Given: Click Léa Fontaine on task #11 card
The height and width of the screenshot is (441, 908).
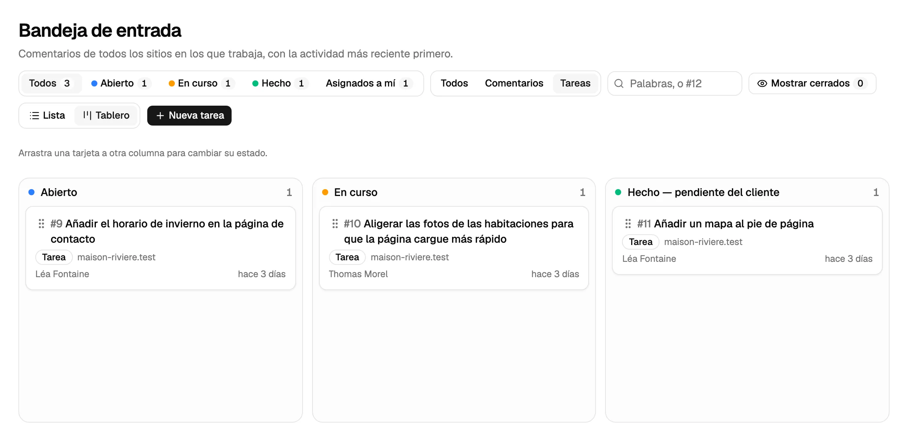Looking at the screenshot, I should [649, 259].
